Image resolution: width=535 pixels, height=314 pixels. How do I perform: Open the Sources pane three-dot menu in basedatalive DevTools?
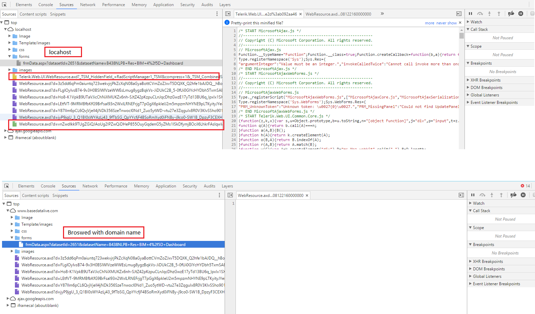(220, 195)
